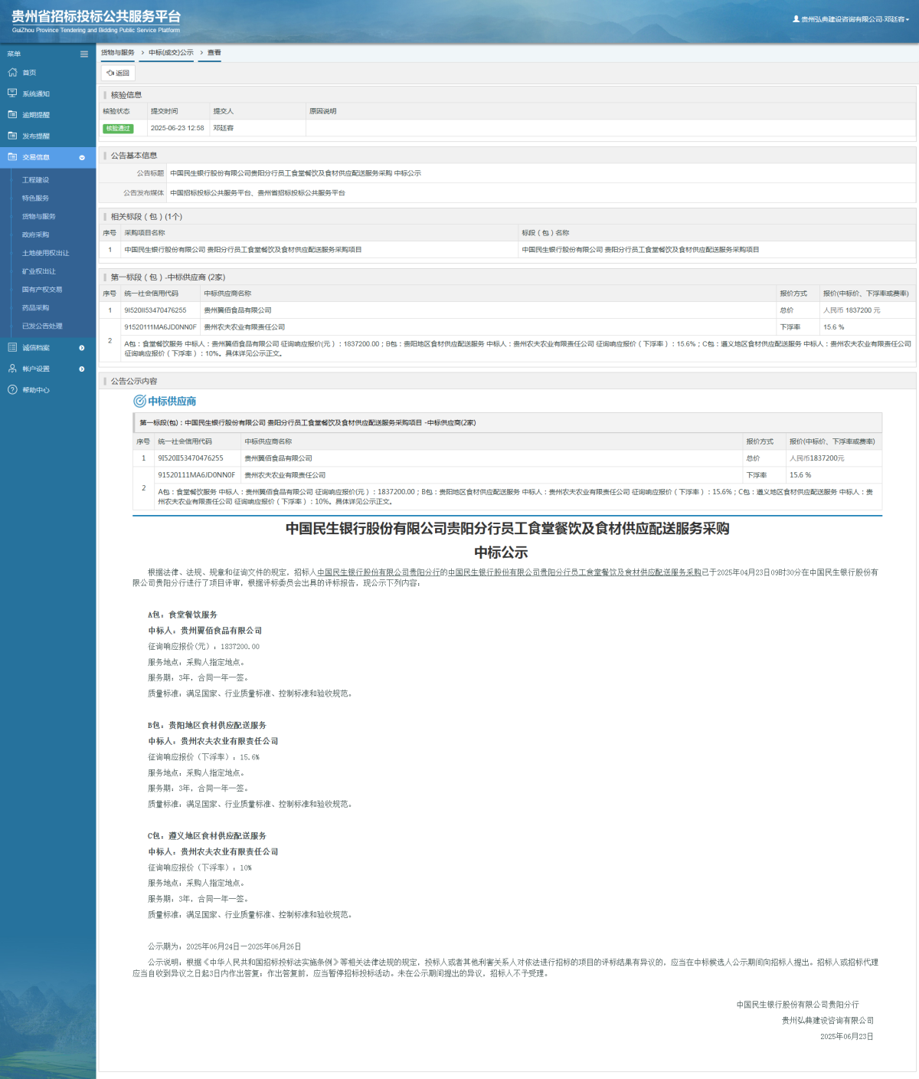Click the 返回 back button
This screenshot has width=919, height=1079.
tap(118, 74)
